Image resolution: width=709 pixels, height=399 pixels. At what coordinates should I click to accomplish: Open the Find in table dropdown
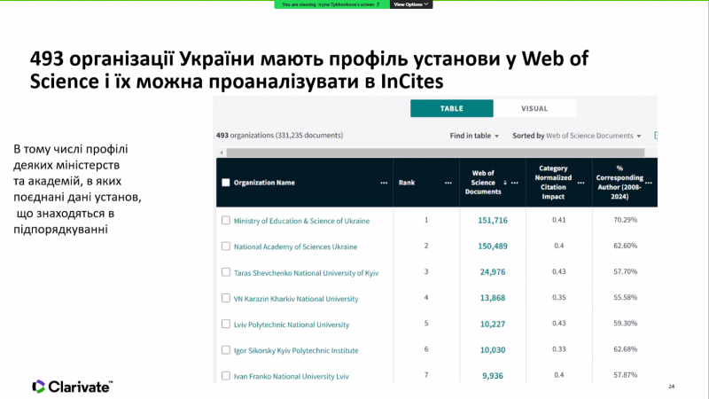tap(474, 136)
